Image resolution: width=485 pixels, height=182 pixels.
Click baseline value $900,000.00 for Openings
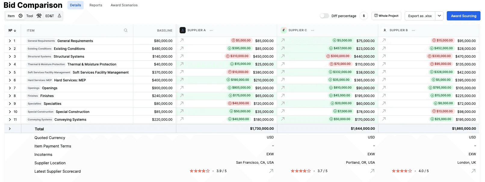pos(162,88)
